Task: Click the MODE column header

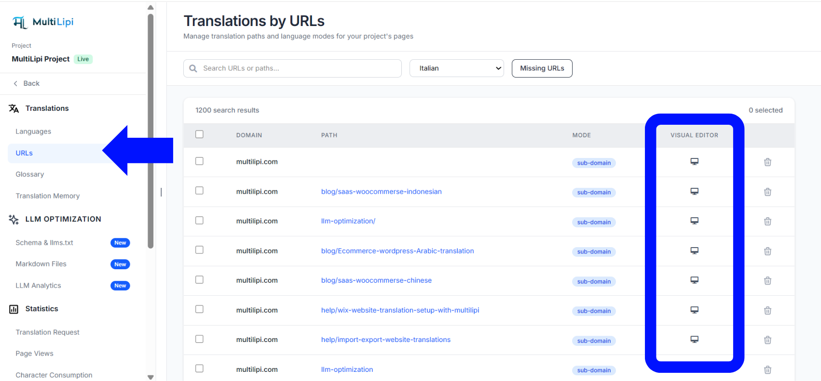Action: coord(582,135)
